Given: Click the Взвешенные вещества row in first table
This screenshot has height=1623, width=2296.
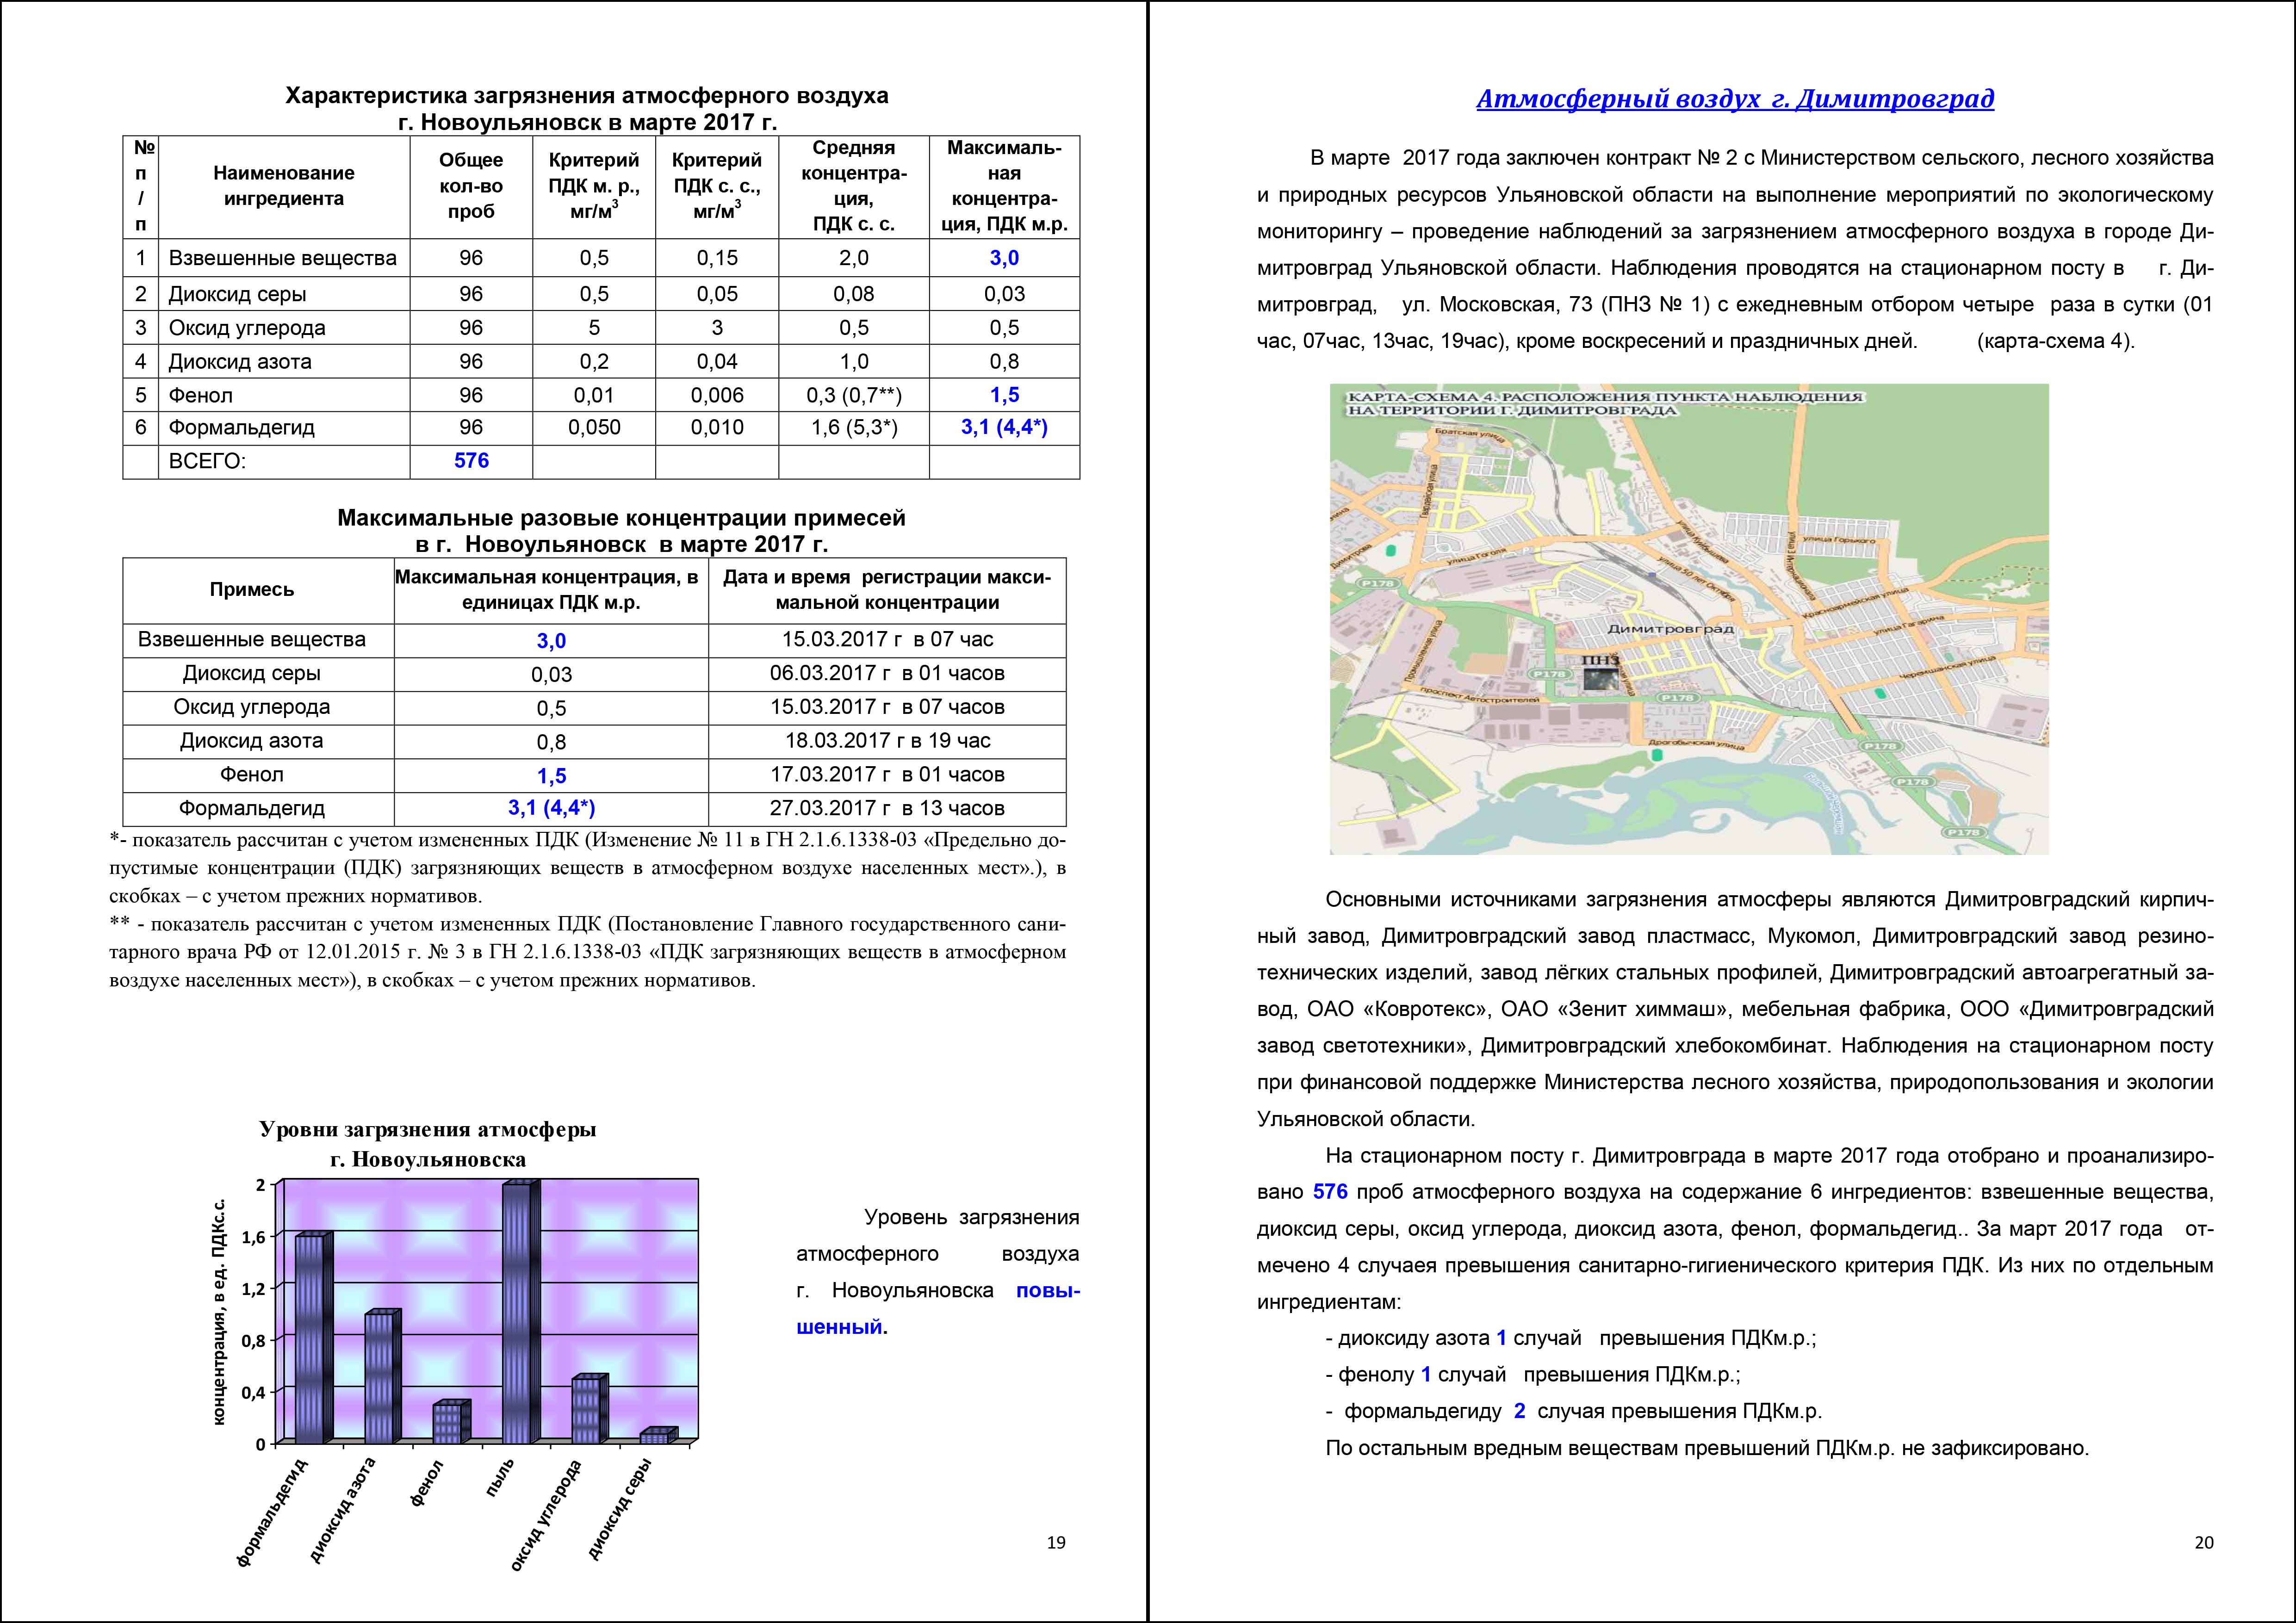Looking at the screenshot, I should (601, 258).
